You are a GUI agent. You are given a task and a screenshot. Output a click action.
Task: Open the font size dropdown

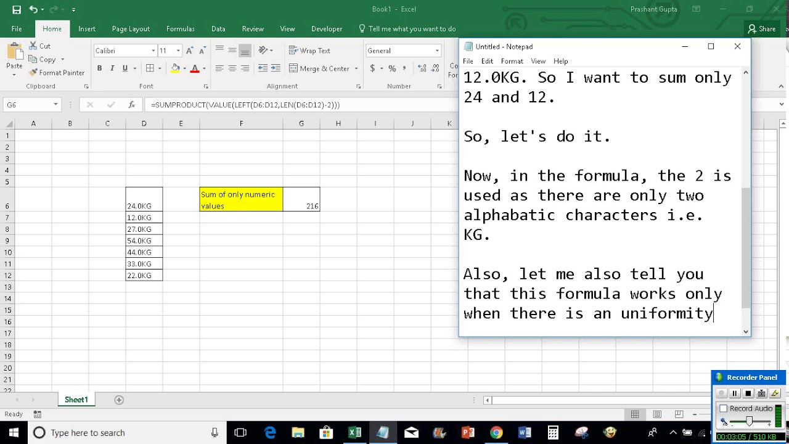tap(178, 51)
